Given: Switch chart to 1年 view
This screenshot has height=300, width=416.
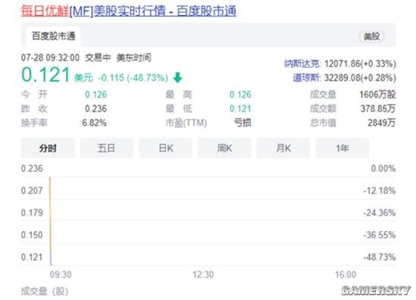Looking at the screenshot, I should pos(342,148).
